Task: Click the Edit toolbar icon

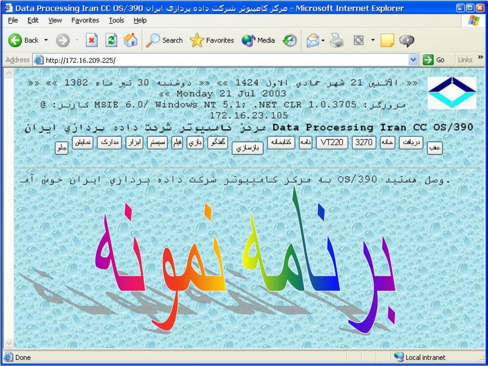Action: pyautogui.click(x=358, y=41)
